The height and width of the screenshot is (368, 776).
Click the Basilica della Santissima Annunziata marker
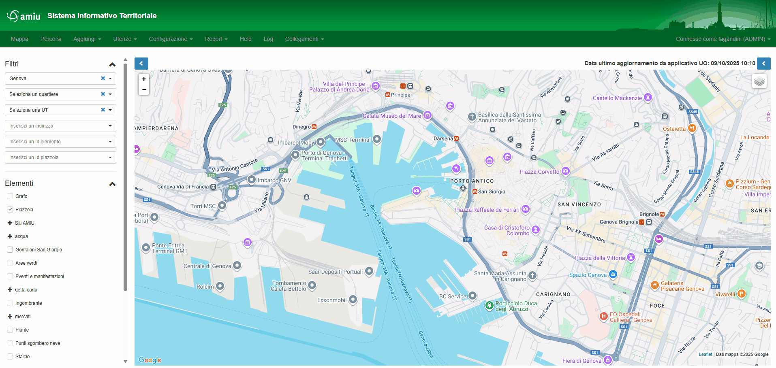(472, 117)
